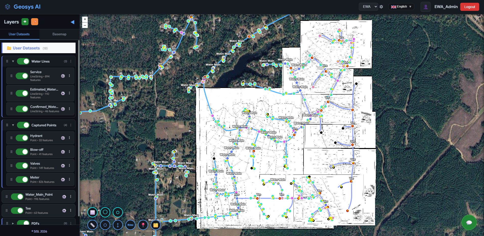This screenshot has width=484, height=236.
Task: Click the orange icon next to Layers
Action: point(35,22)
